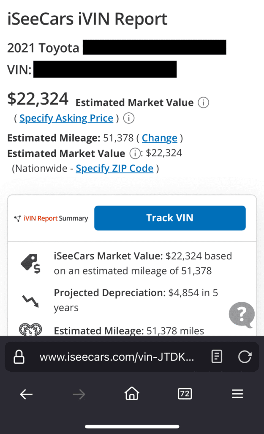Open the Specify Asking Price link

click(x=66, y=118)
